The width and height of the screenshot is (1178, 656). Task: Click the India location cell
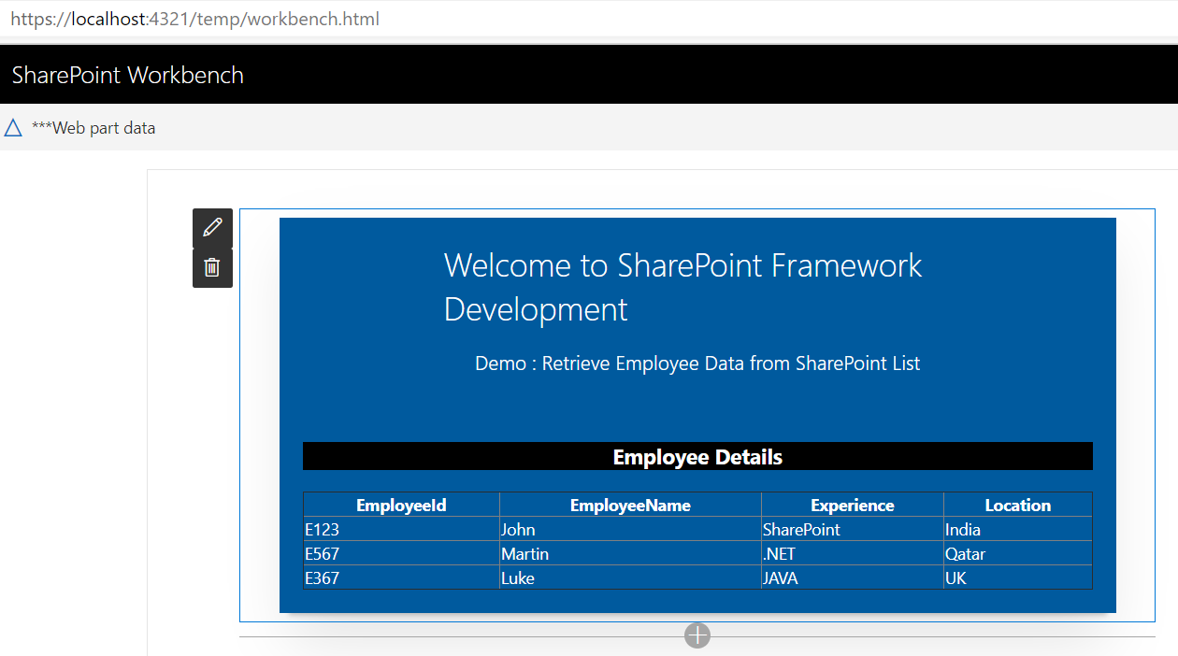[x=1018, y=529]
